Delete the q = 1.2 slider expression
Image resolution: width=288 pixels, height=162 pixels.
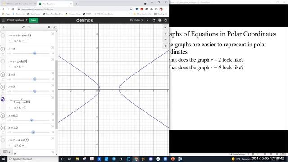click(53, 126)
